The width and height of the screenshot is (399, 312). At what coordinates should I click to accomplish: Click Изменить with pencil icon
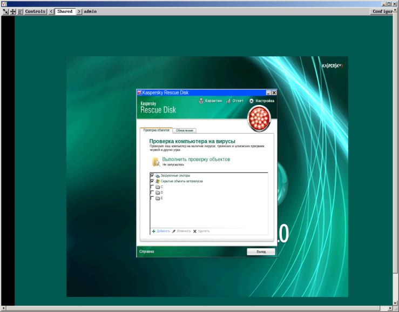(x=181, y=231)
